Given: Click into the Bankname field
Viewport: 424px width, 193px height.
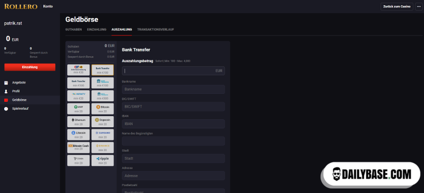Looking at the screenshot, I should coord(173,89).
